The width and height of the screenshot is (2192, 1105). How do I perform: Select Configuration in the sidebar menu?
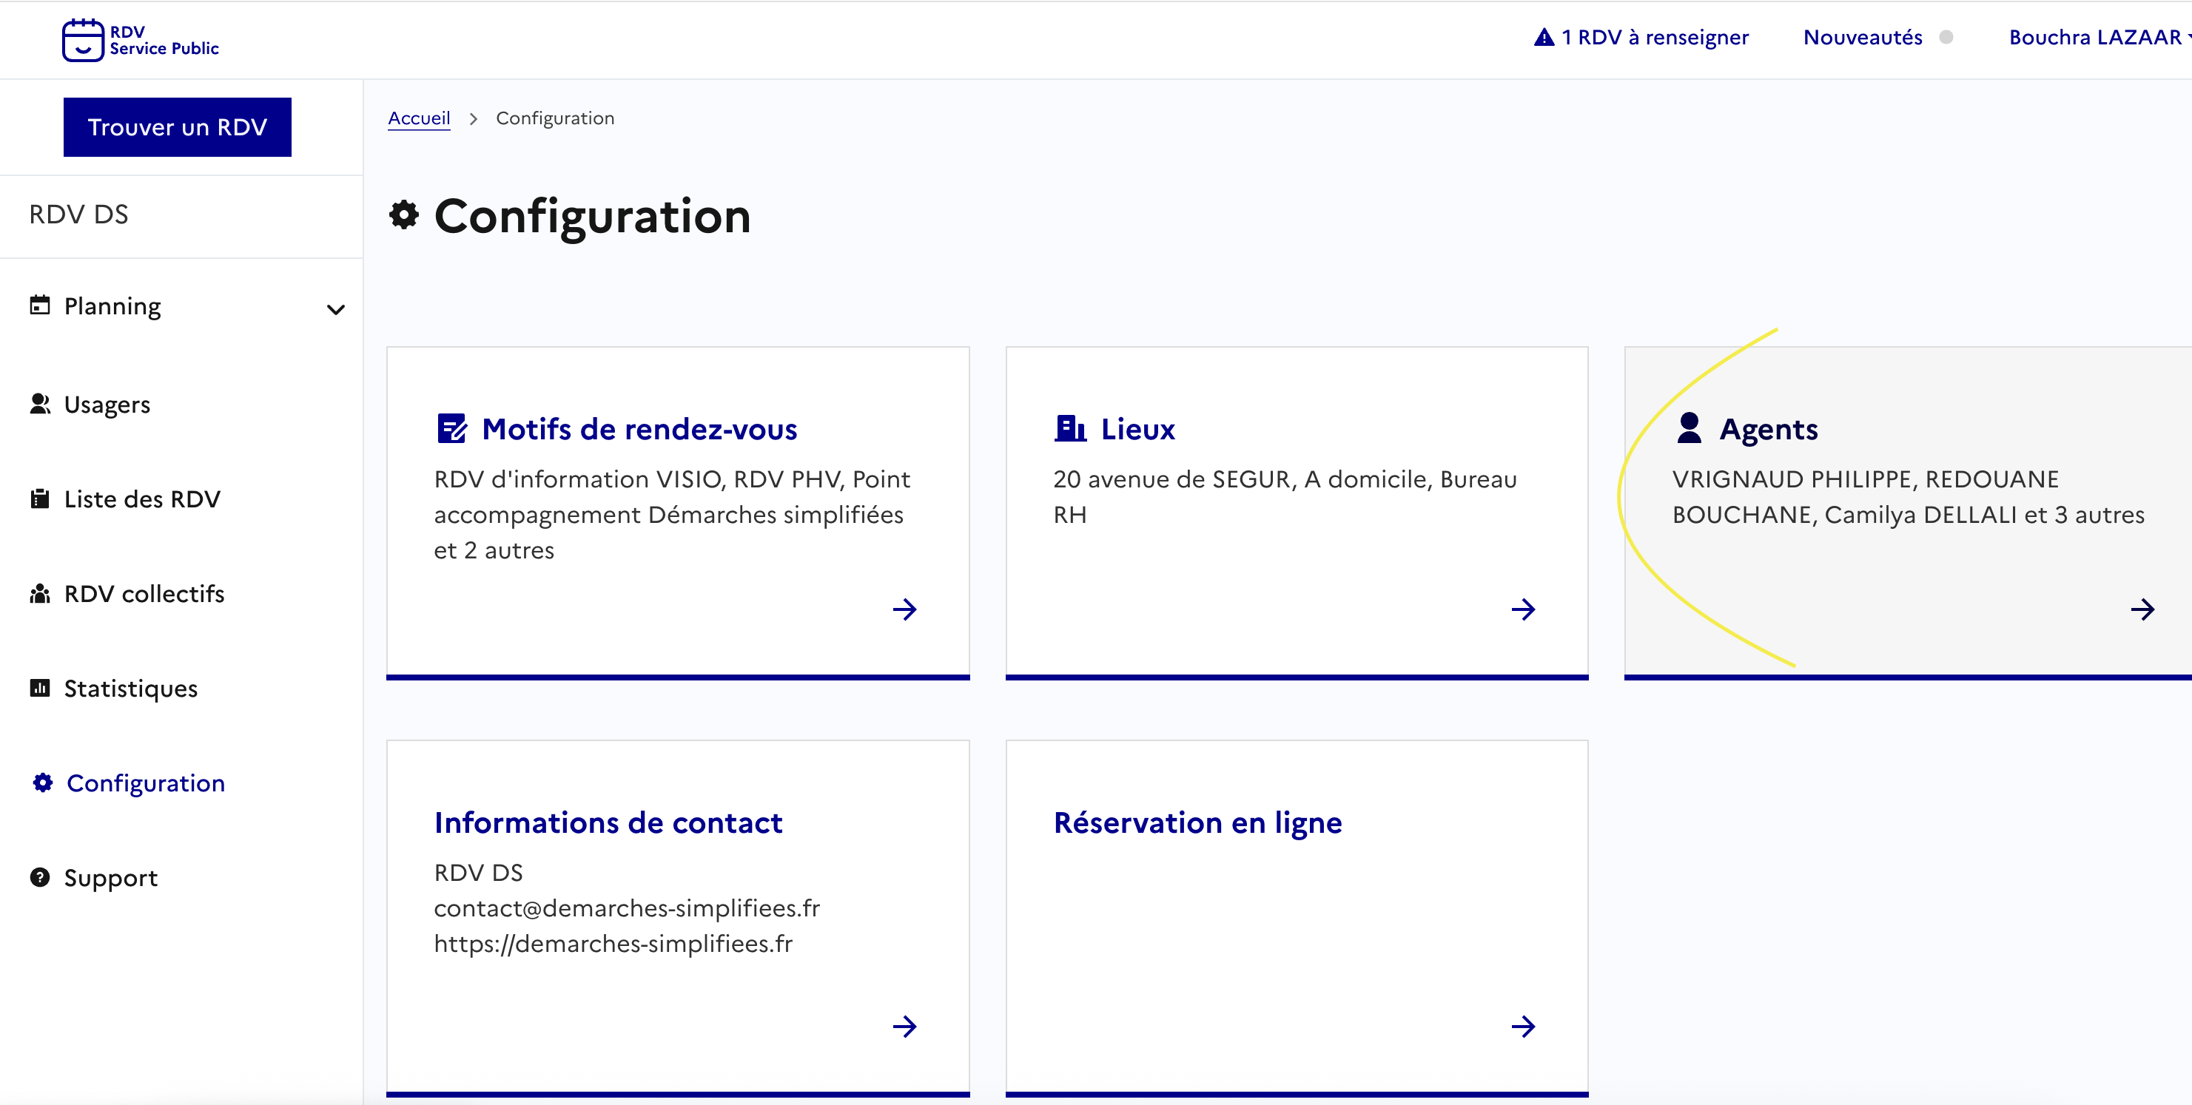pos(144,783)
